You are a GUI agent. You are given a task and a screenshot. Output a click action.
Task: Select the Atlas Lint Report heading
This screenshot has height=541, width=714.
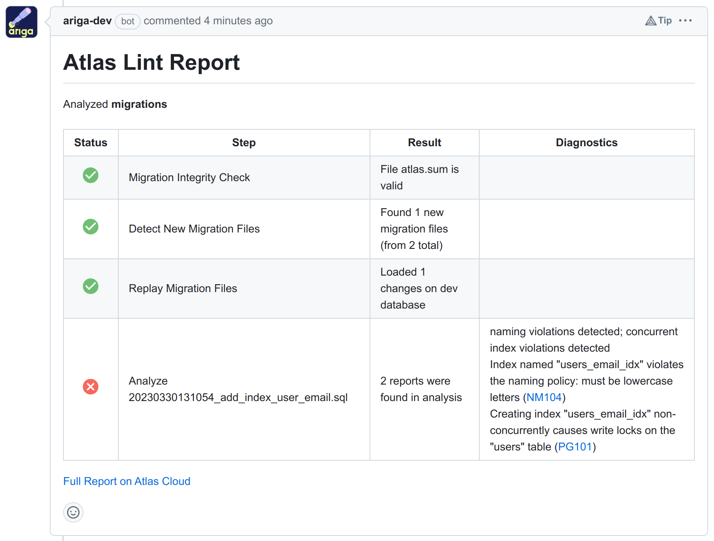152,62
